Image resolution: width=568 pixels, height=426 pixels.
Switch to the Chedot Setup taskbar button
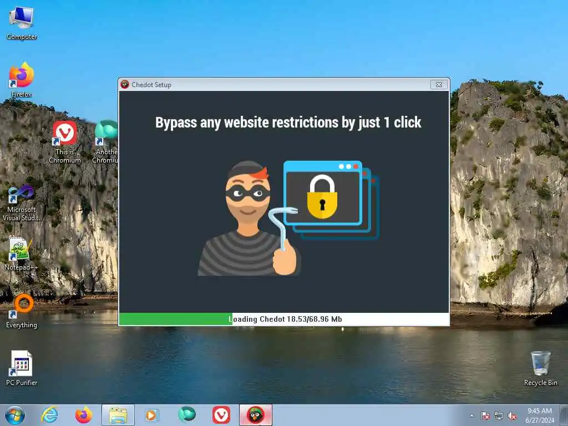coord(255,415)
